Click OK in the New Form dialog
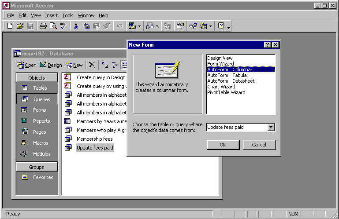 [x=223, y=145]
